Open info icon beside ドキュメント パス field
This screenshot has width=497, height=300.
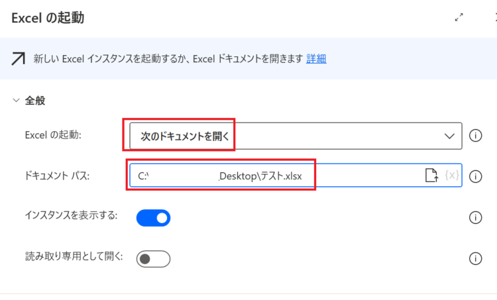coord(475,176)
